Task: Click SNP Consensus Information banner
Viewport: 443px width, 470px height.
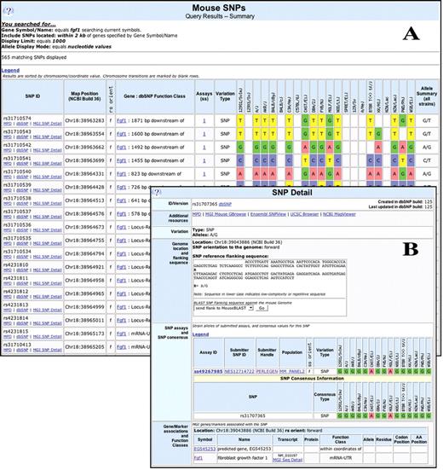Action: 312,379
